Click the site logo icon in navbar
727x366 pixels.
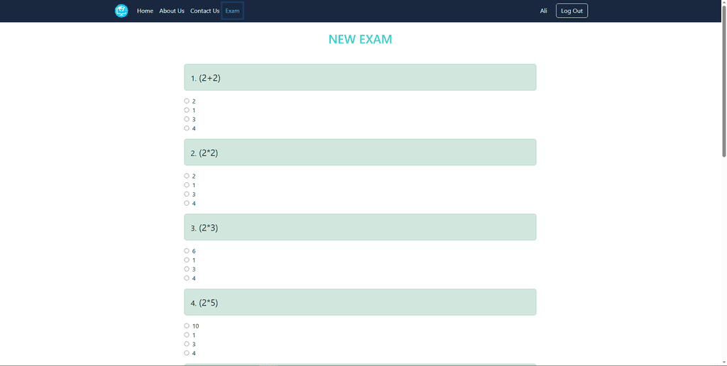[121, 11]
